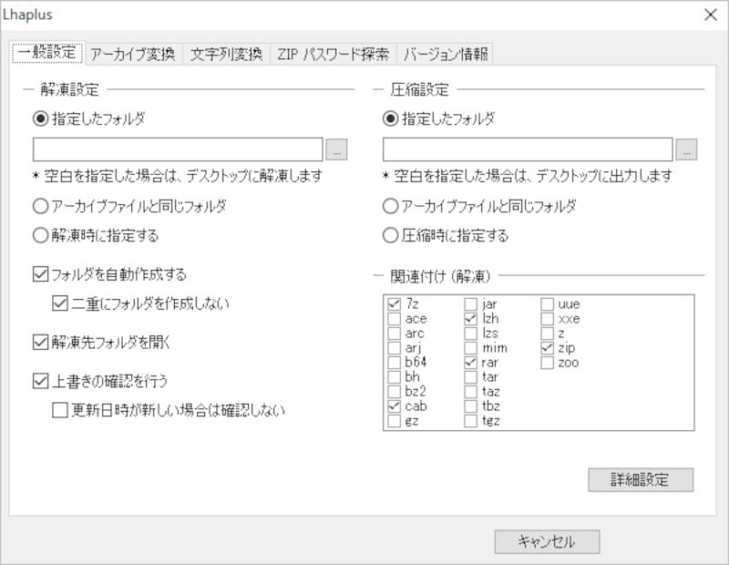The width and height of the screenshot is (729, 565).
Task: Choose the 解凍時に指定する radio option
Action: (x=41, y=236)
